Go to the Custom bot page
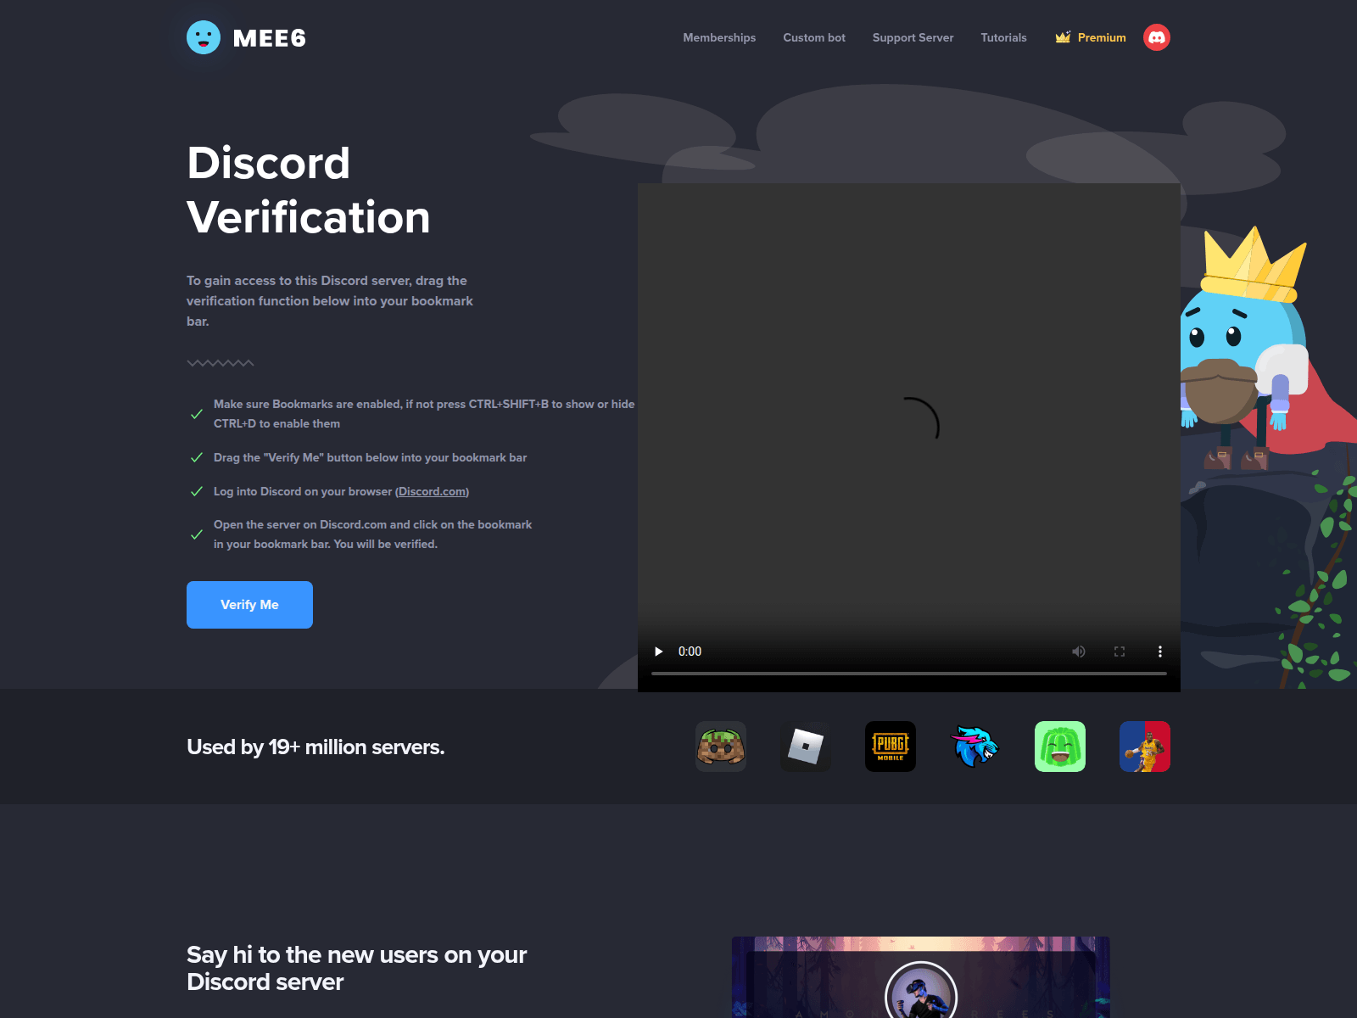The image size is (1357, 1018). click(814, 37)
